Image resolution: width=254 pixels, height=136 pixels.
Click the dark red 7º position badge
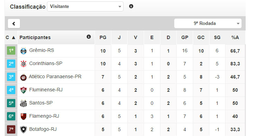coord(11,129)
